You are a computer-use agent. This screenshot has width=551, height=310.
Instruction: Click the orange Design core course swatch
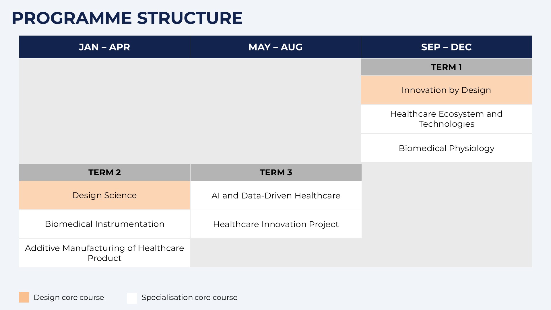[x=24, y=297]
